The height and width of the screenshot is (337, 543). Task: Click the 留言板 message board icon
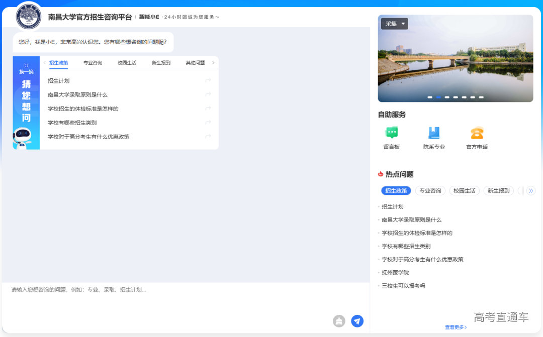391,133
